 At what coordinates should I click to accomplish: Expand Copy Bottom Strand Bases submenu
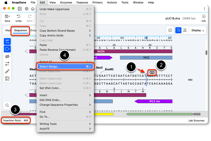click(65, 31)
